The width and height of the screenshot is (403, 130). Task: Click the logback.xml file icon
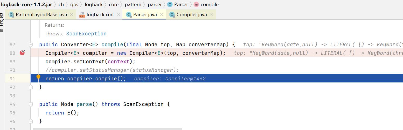[82, 14]
